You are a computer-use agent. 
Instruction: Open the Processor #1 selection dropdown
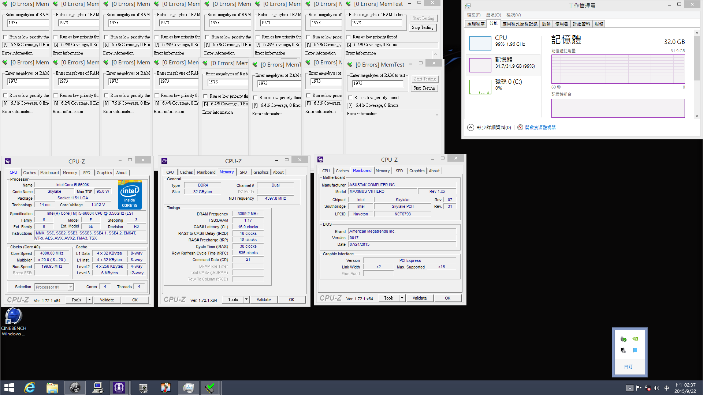[71, 287]
